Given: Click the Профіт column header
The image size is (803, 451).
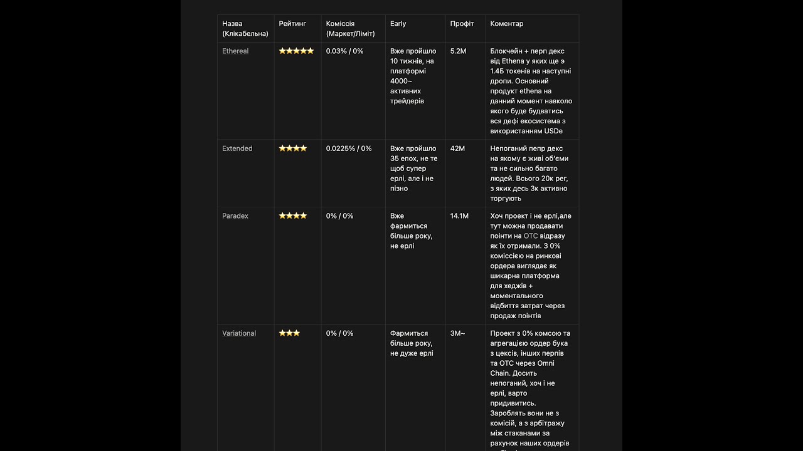Looking at the screenshot, I should coord(462,24).
